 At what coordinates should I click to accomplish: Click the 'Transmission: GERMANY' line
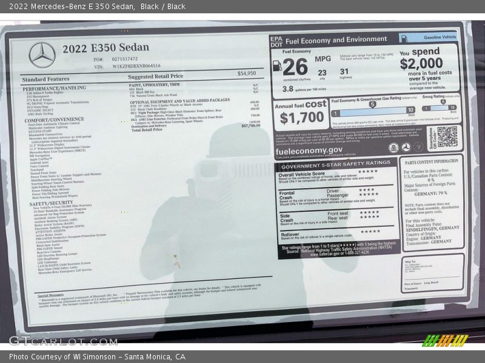(429, 243)
